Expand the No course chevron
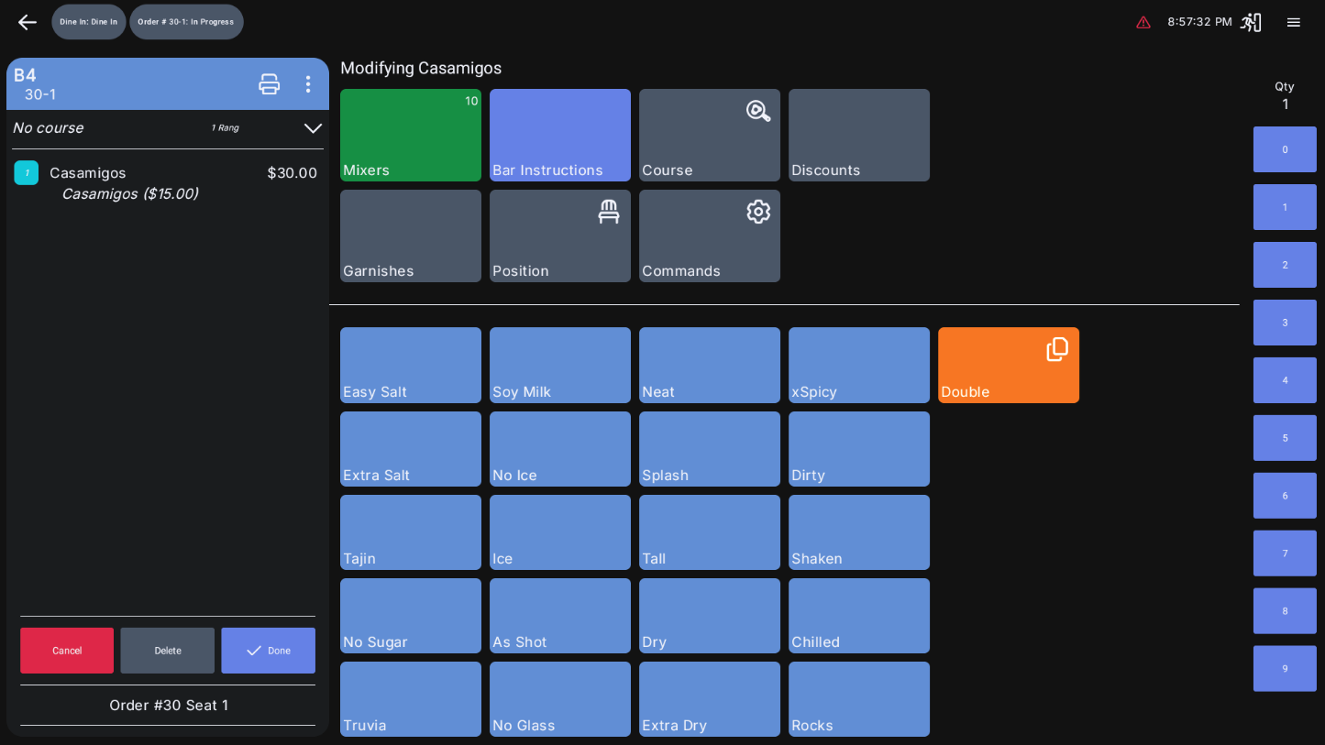The height and width of the screenshot is (745, 1325). pos(313,128)
